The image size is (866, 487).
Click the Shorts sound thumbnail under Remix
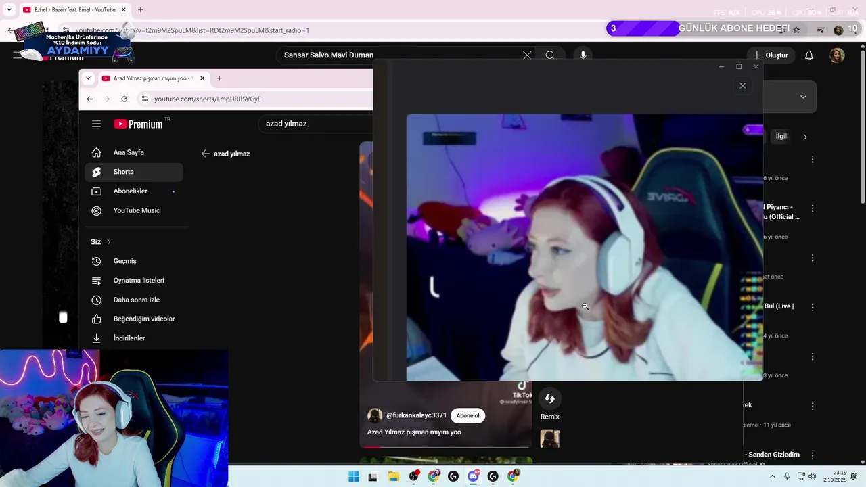tap(550, 439)
